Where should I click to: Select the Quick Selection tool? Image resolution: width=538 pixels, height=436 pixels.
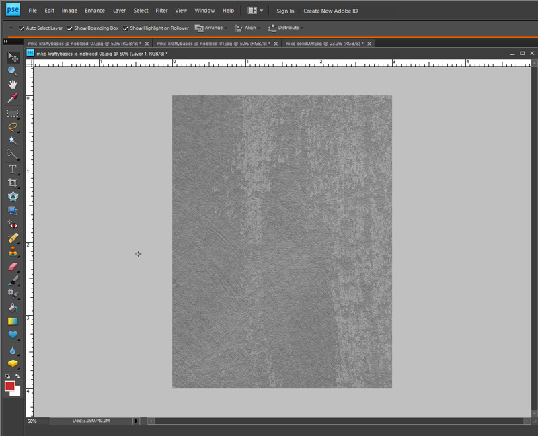click(x=13, y=155)
